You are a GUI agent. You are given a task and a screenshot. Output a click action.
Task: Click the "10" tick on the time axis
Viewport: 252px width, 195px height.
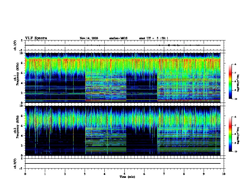coord(224,174)
